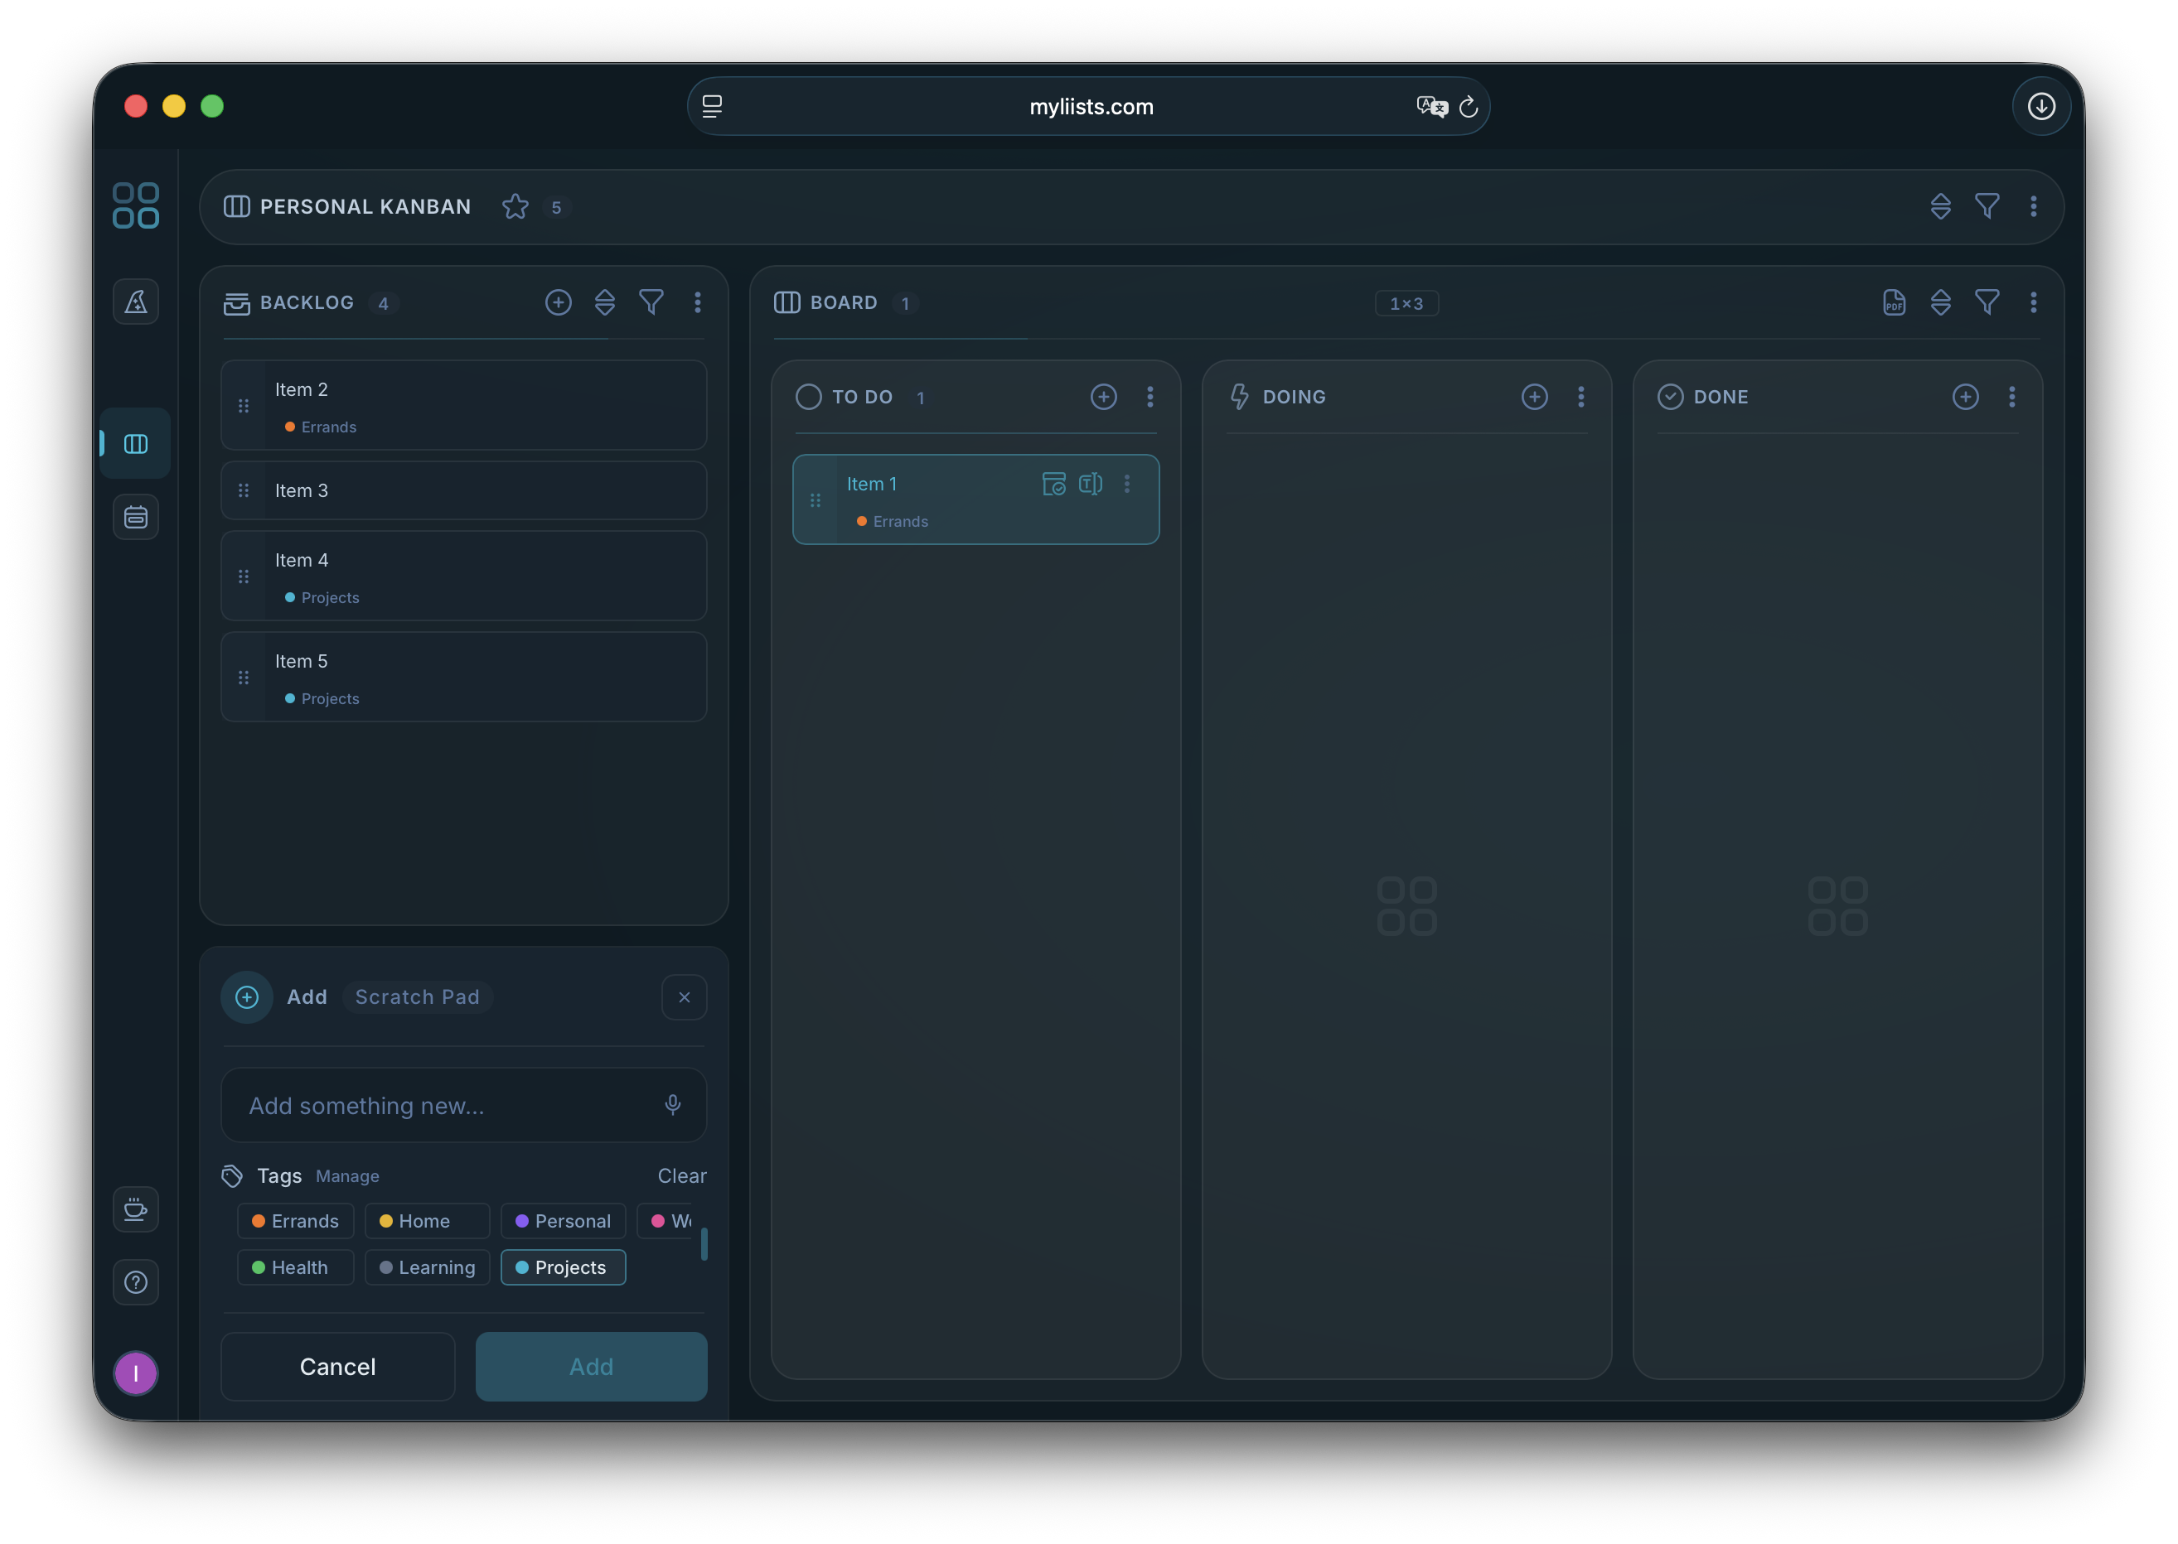Switch to the calendar view in the sidebar
Screen dimensions: 2178x1544
pos(136,516)
